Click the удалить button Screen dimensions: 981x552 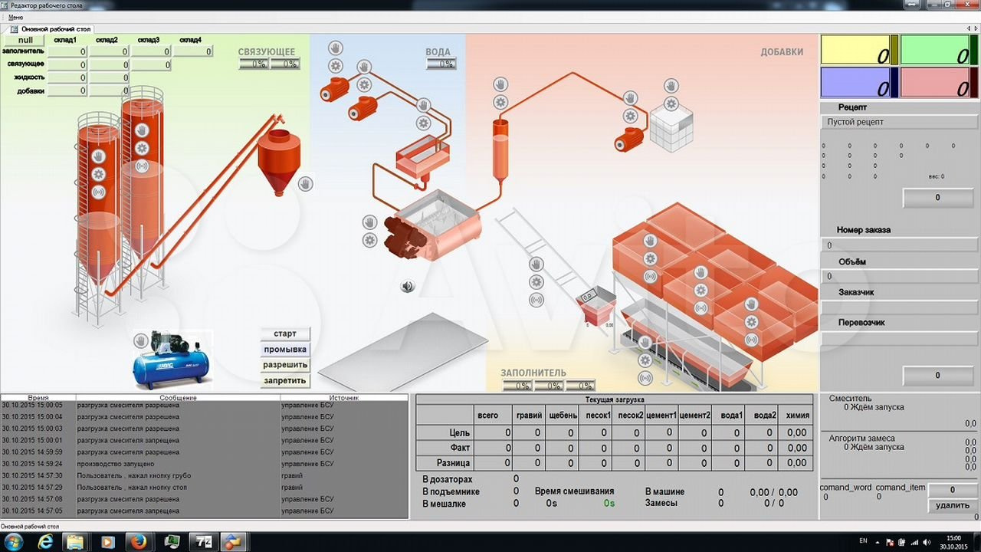953,505
